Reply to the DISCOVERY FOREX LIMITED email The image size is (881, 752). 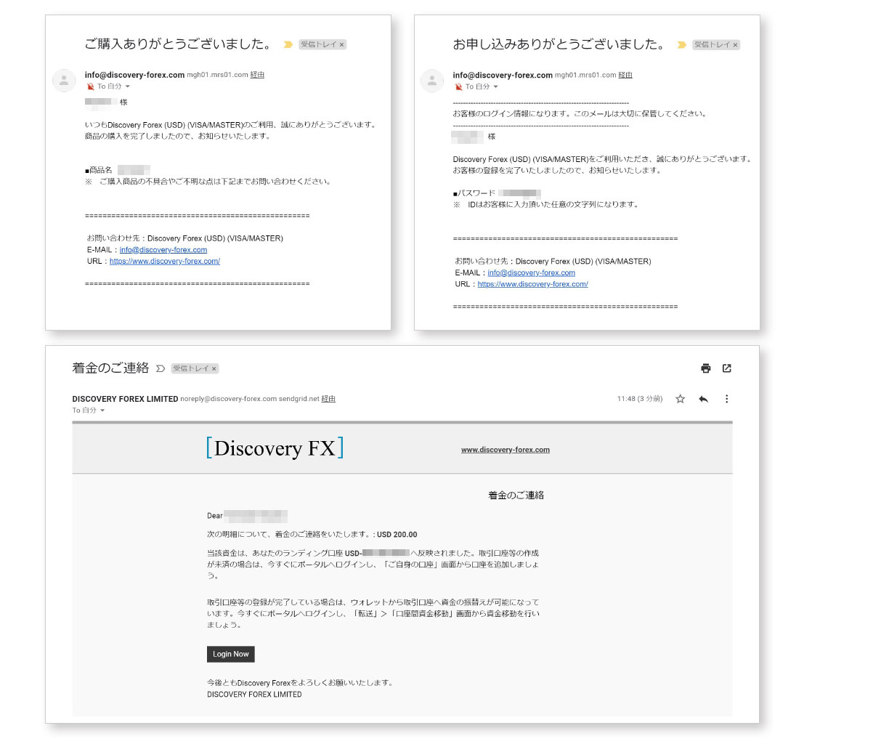coord(703,399)
